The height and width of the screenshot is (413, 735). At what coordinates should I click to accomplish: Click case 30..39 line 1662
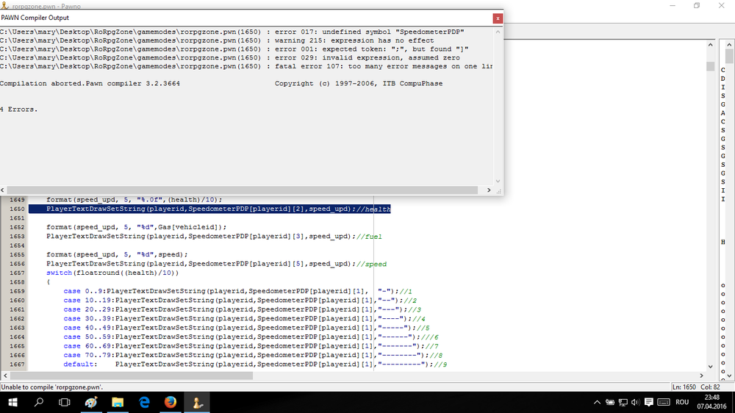pyautogui.click(x=244, y=319)
